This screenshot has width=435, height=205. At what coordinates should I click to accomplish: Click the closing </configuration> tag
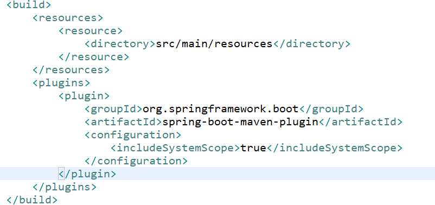coord(136,161)
